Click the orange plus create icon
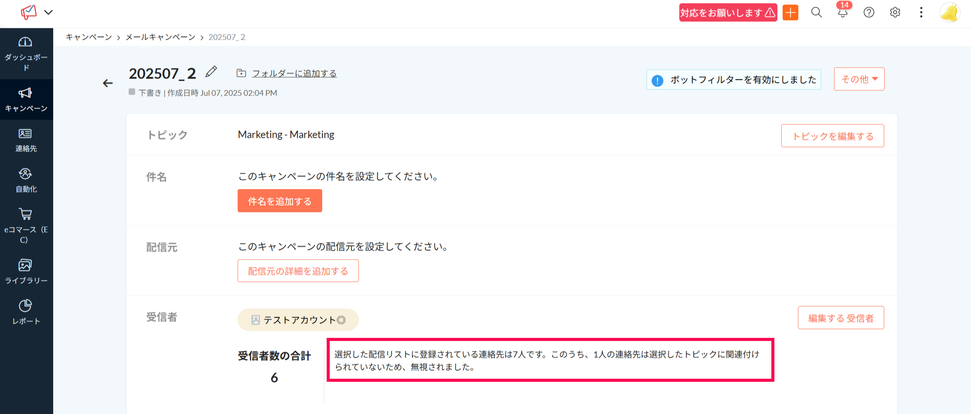 790,13
